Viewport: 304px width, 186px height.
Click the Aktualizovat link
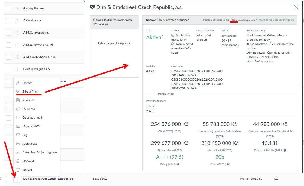click(265, 20)
